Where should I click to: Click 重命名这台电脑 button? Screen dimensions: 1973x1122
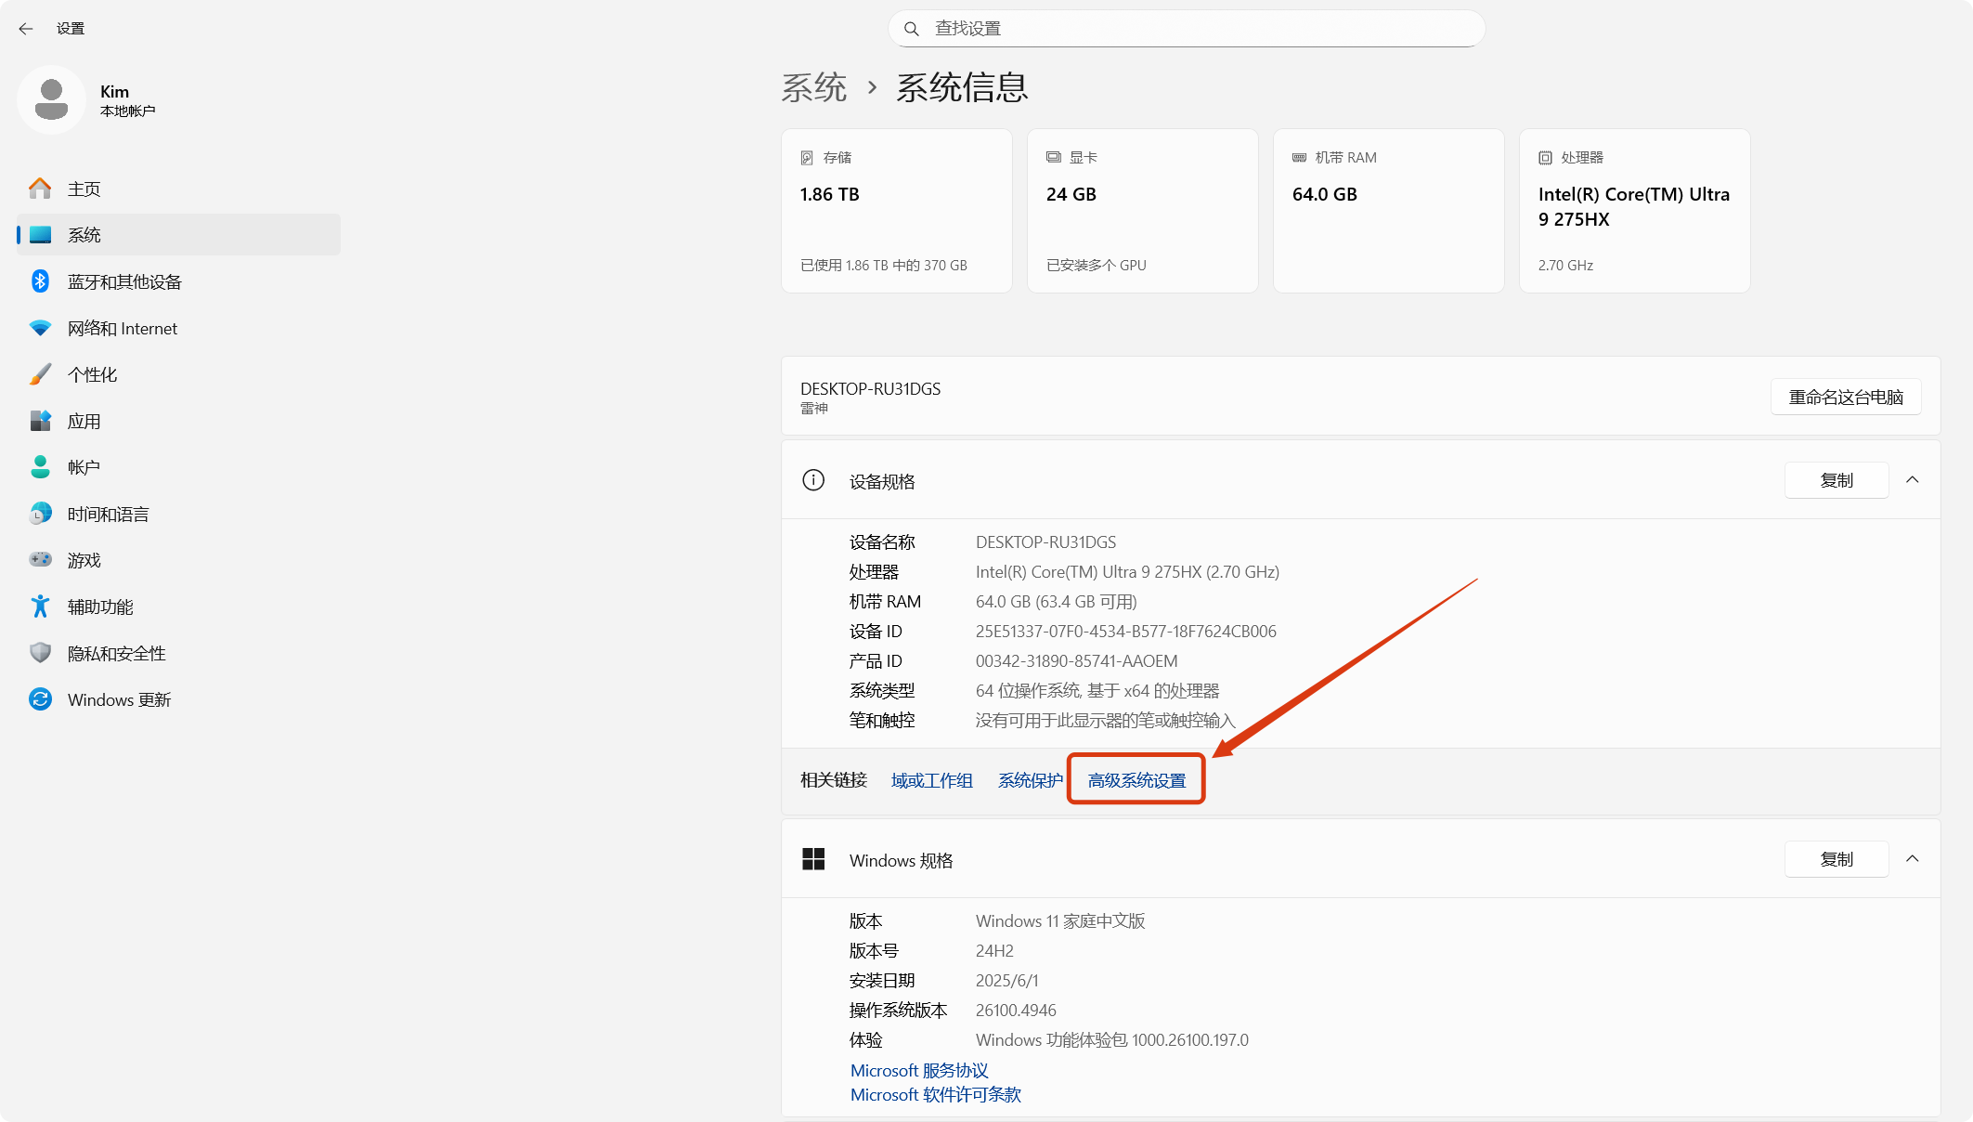tap(1846, 398)
